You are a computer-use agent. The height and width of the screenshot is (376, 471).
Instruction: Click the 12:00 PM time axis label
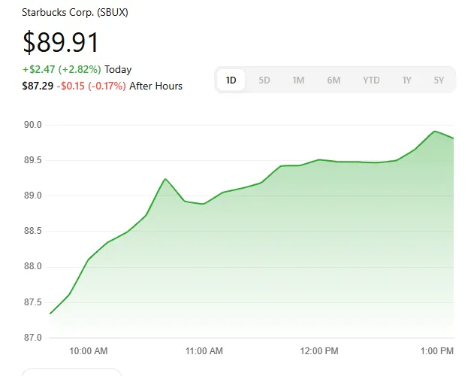319,351
